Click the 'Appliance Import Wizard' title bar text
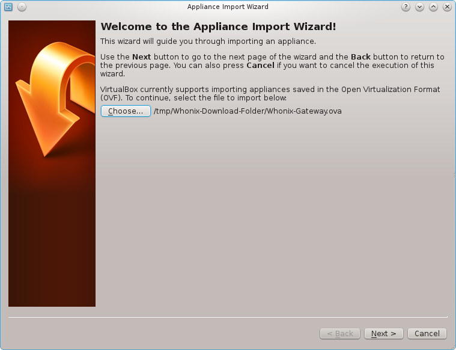Image resolution: width=456 pixels, height=350 pixels. tap(228, 7)
